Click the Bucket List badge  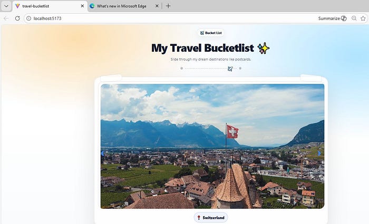click(x=211, y=33)
